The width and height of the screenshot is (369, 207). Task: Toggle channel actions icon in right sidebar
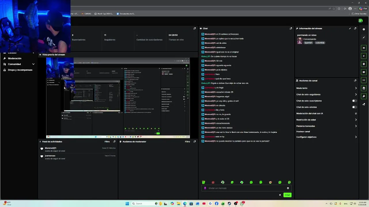(x=364, y=88)
